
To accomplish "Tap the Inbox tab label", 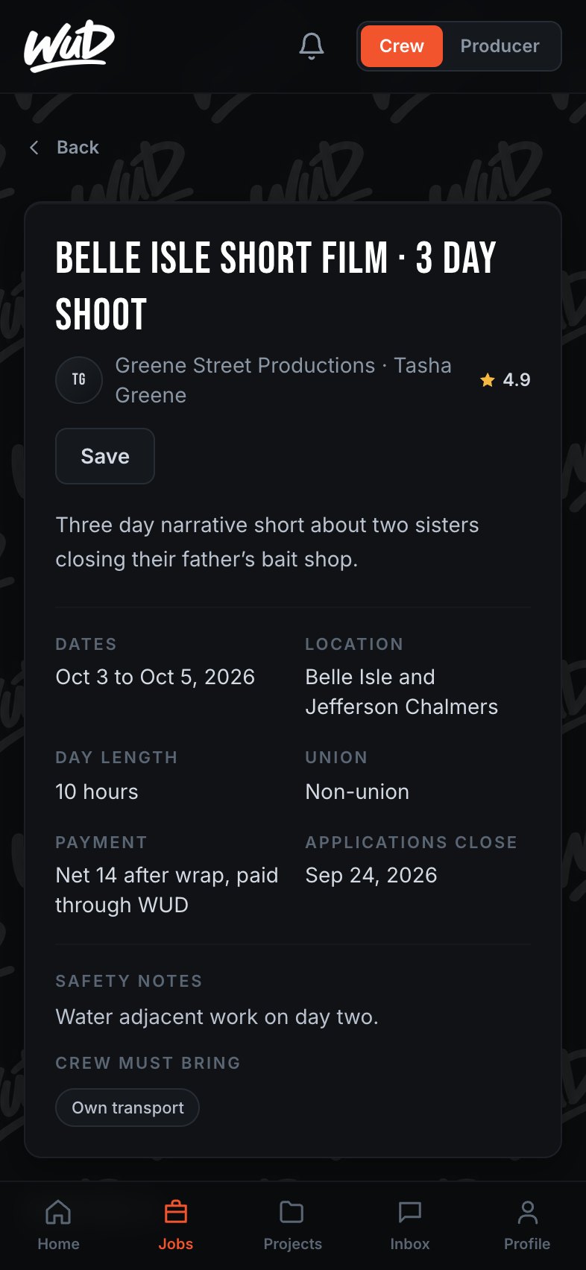I will 410,1244.
